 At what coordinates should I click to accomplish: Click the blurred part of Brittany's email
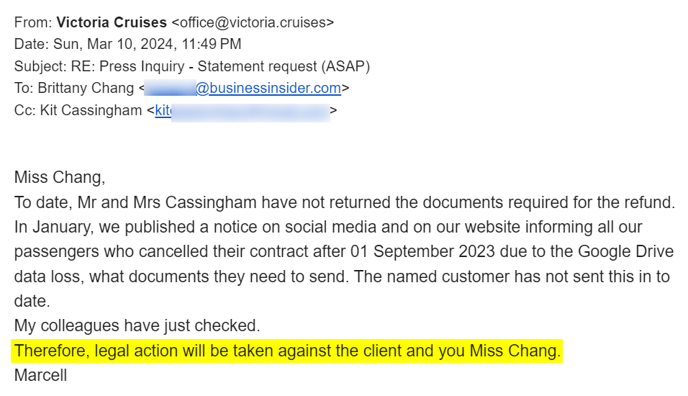[171, 89]
